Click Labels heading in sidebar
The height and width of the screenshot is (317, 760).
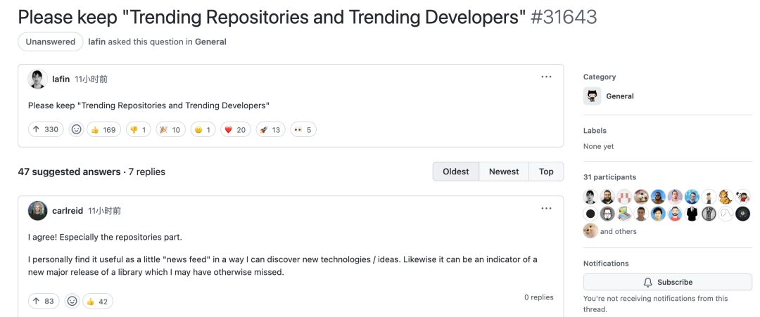(x=595, y=130)
